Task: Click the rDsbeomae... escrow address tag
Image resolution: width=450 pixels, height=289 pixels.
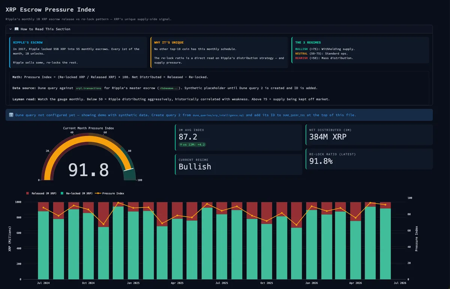Action: [169, 88]
